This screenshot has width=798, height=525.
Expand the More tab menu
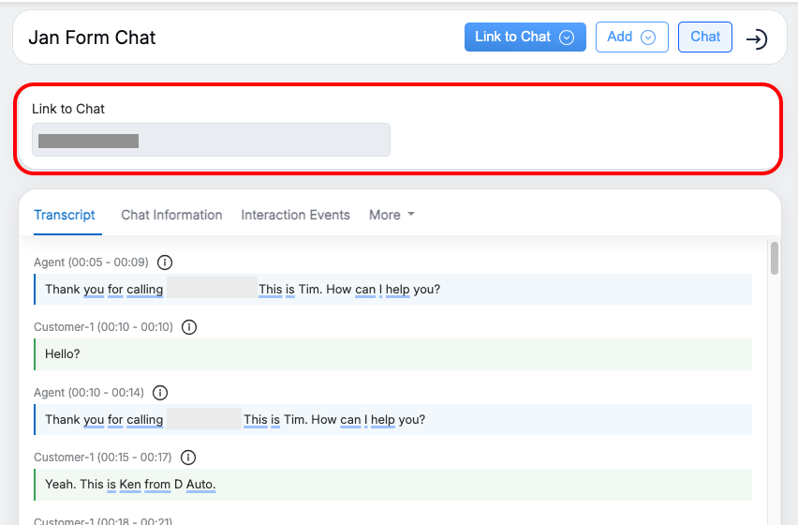[x=392, y=215]
